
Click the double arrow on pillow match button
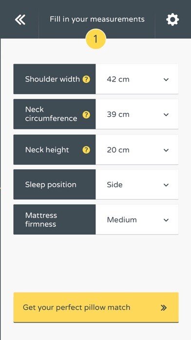(164, 308)
